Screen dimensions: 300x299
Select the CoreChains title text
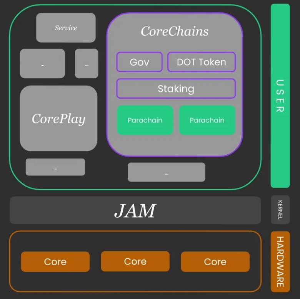[175, 31]
